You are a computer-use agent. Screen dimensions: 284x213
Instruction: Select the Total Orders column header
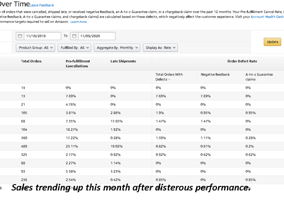pyautogui.click(x=31, y=61)
